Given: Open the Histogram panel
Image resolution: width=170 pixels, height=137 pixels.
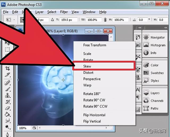Looking at the screenshot, I should (154, 45).
